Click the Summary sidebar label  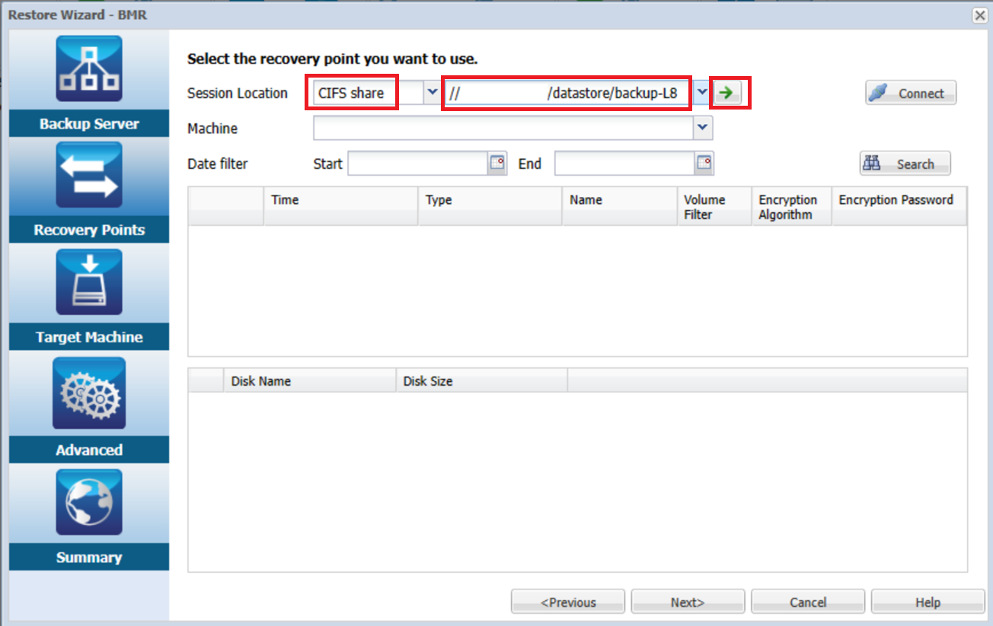click(x=89, y=558)
